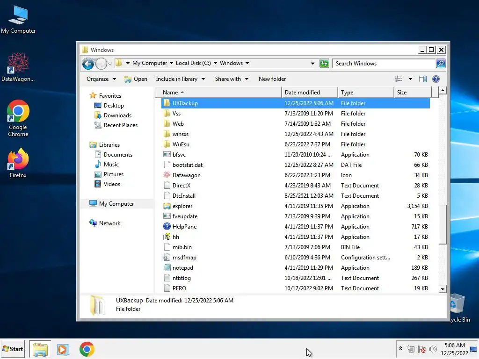Select the fveupdate application icon
The height and width of the screenshot is (359, 479).
coord(167,216)
